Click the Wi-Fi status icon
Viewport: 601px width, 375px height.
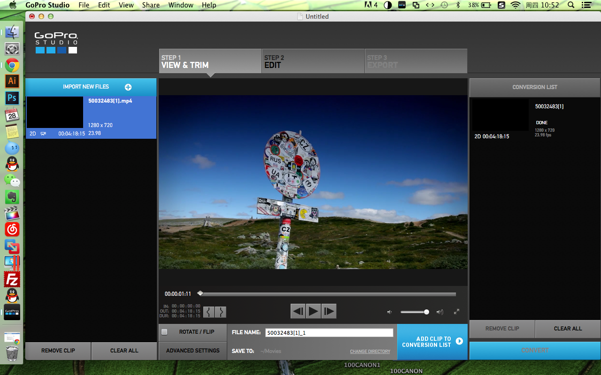516,5
